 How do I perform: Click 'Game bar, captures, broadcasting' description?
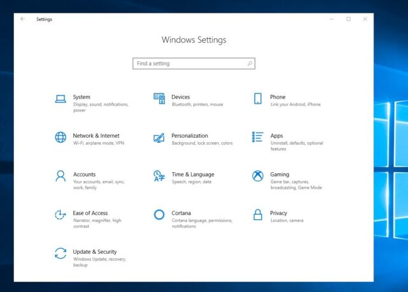click(296, 185)
